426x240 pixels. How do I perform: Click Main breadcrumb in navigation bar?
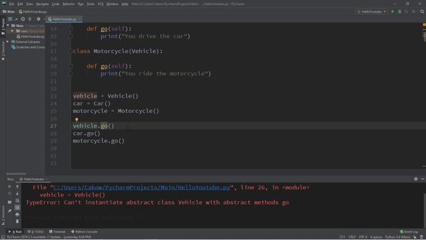click(9, 12)
